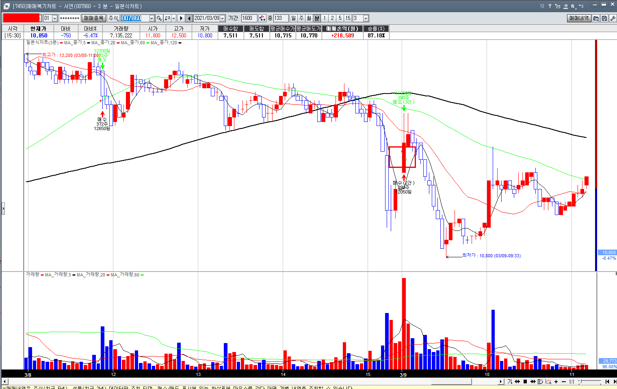
Task: Open the stock list sort icon
Action: [x=167, y=18]
